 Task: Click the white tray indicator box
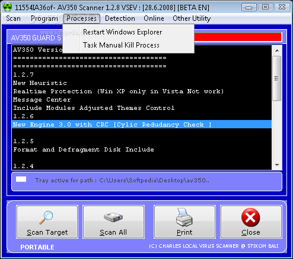point(21,179)
